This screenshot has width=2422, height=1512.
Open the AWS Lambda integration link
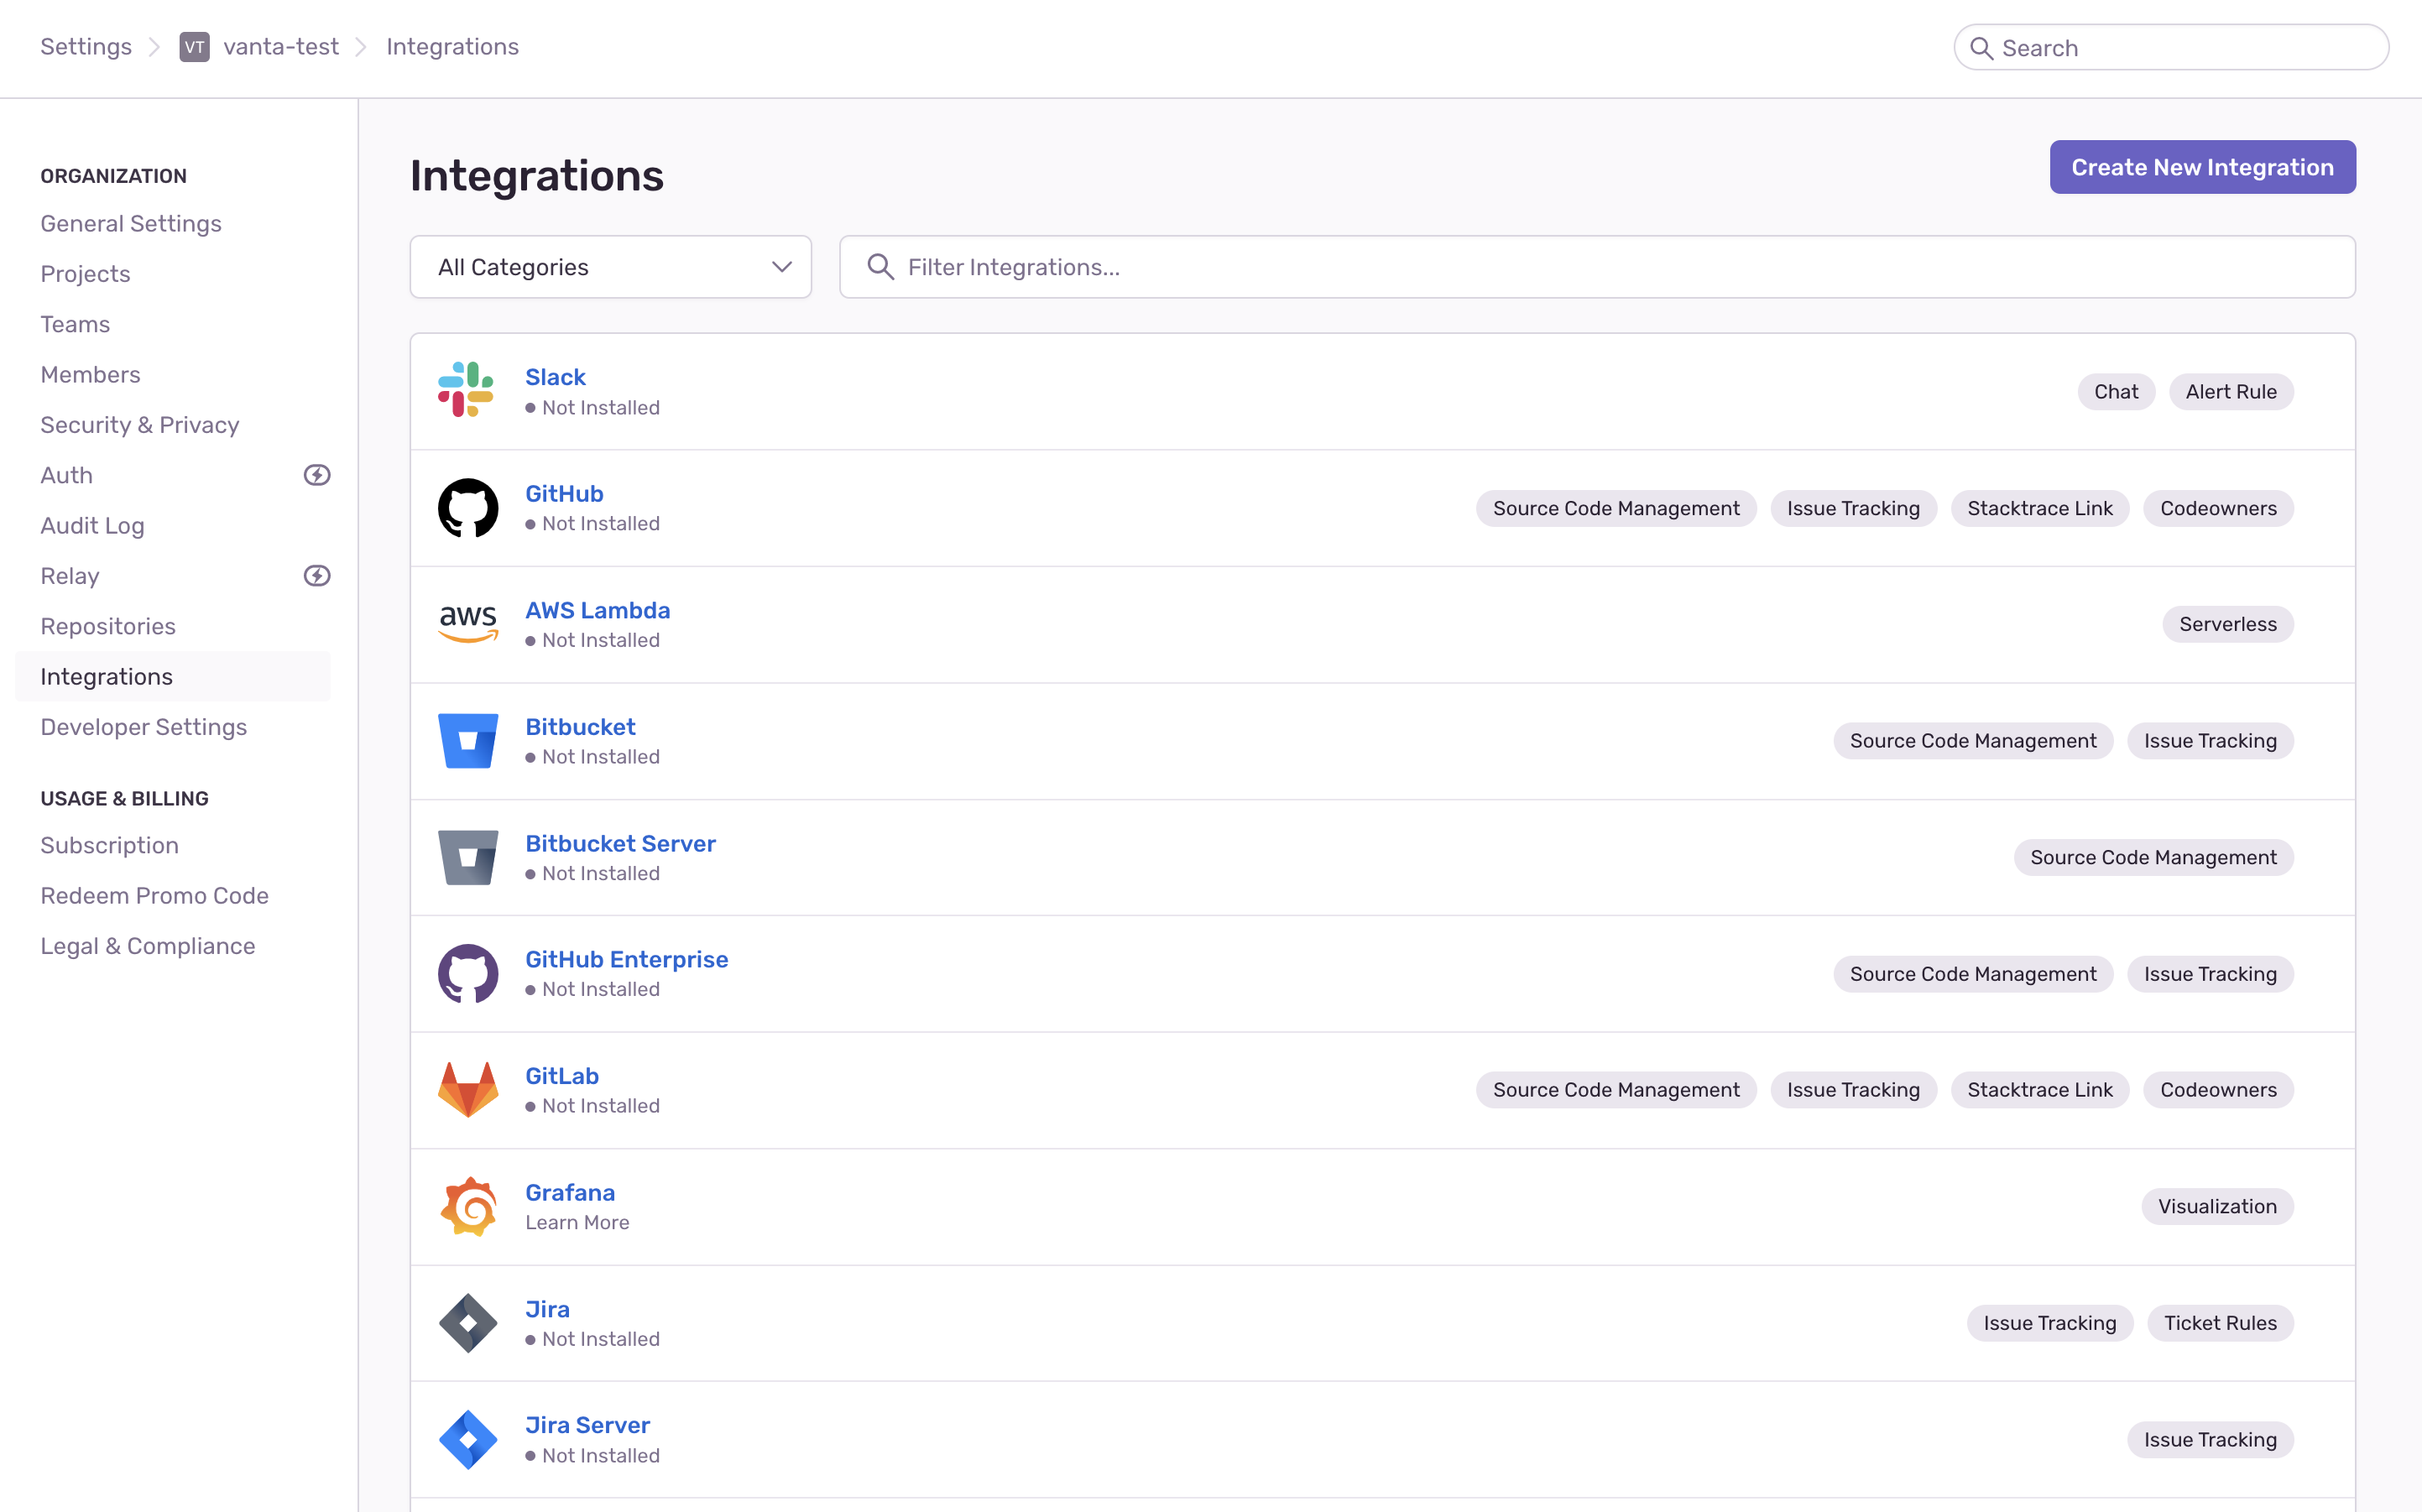[x=598, y=610]
